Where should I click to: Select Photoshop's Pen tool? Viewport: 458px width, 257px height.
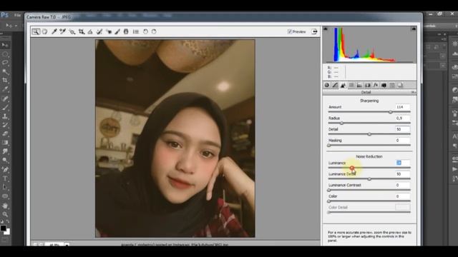tap(5, 169)
